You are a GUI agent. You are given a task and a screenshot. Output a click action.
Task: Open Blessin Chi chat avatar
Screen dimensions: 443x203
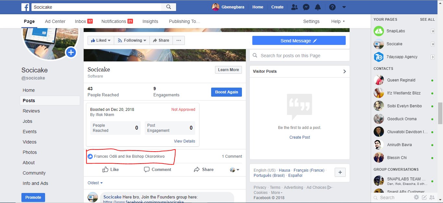[379, 158]
